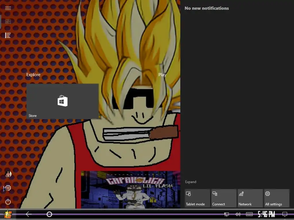
Task: Open the Store tile
Action: coord(62,101)
